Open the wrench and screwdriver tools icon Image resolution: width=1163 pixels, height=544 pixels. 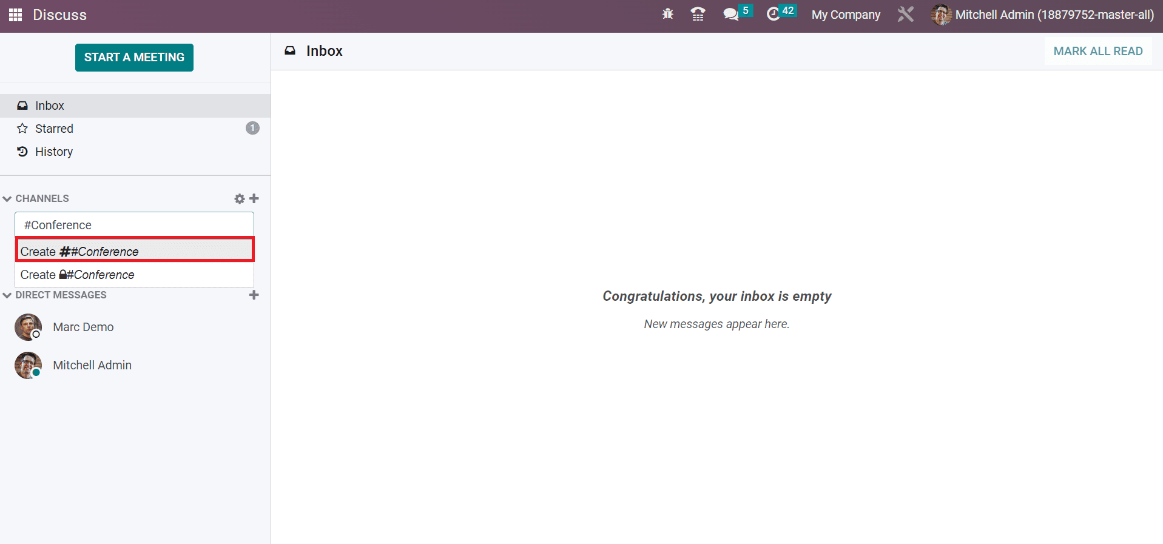pyautogui.click(x=905, y=14)
